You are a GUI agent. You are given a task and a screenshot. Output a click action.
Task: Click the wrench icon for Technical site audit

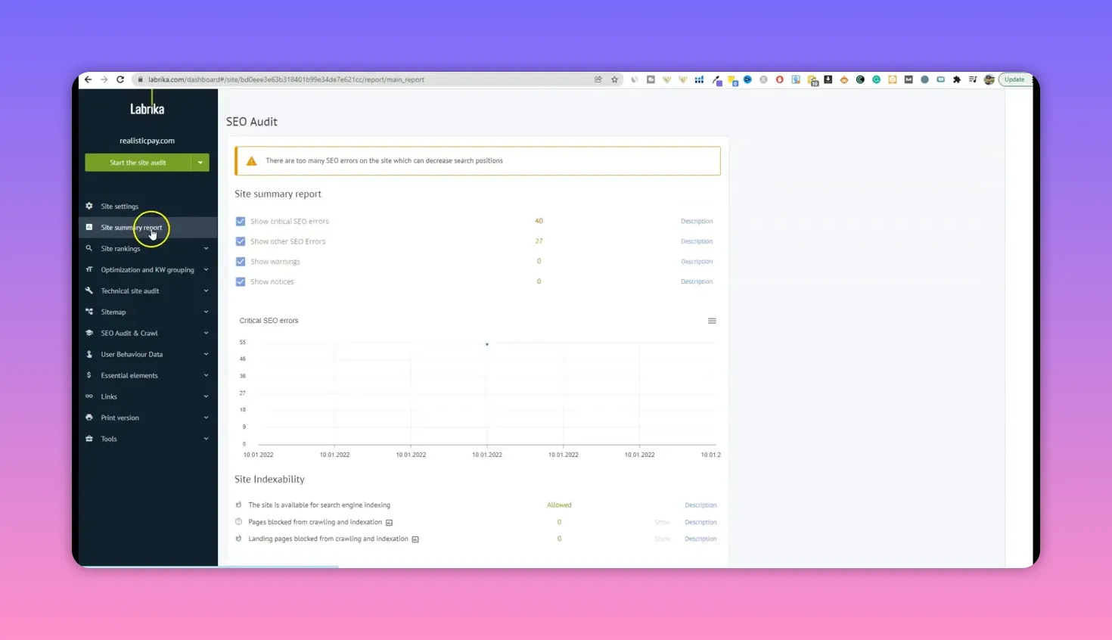click(x=89, y=290)
